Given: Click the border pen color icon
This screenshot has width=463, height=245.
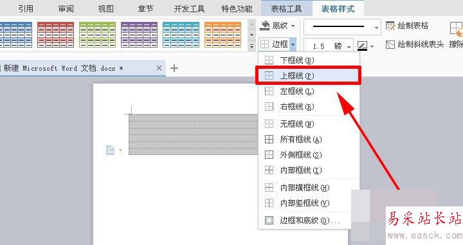Looking at the screenshot, I should click(362, 46).
